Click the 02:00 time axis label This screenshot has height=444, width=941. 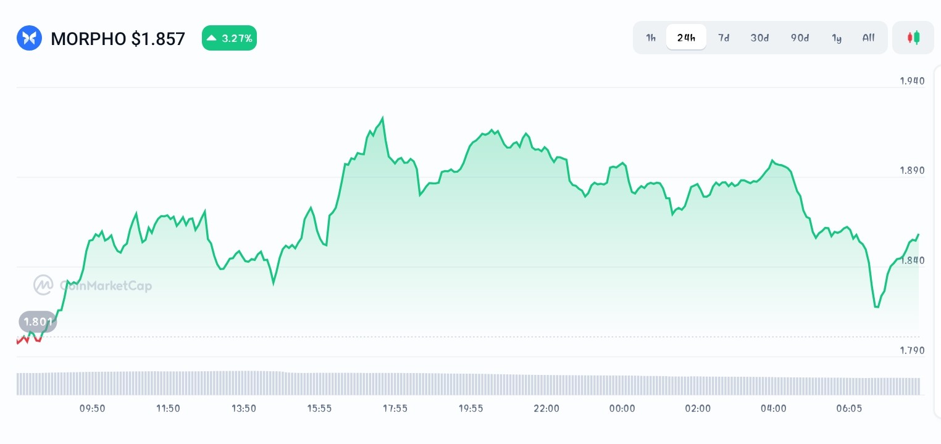698,408
